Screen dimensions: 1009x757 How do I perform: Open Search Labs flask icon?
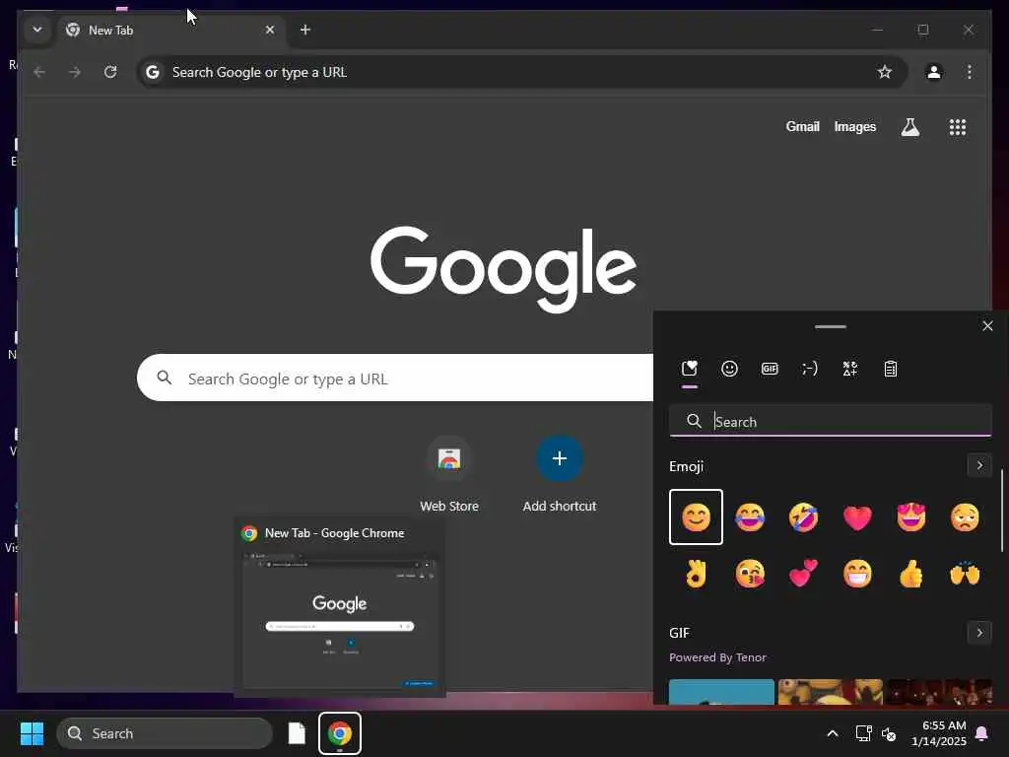click(909, 127)
